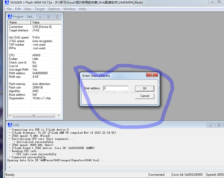Select the Flash size row

point(34,87)
